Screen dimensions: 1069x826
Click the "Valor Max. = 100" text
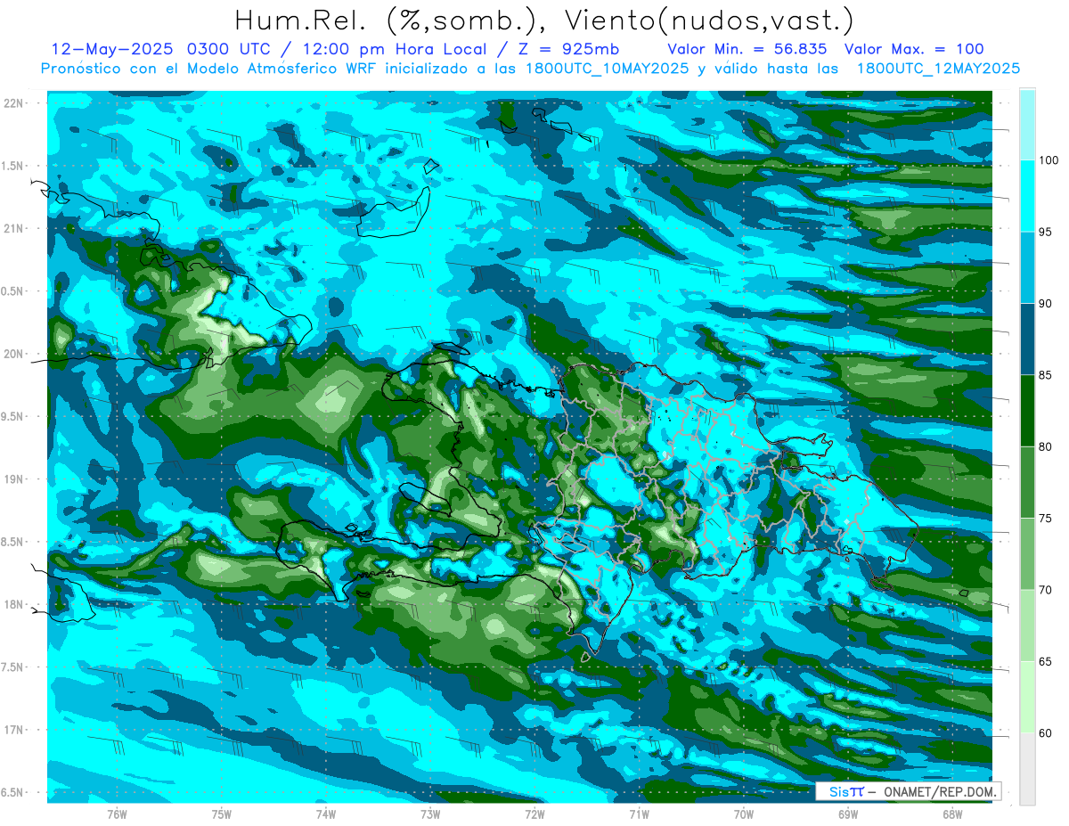tap(914, 49)
